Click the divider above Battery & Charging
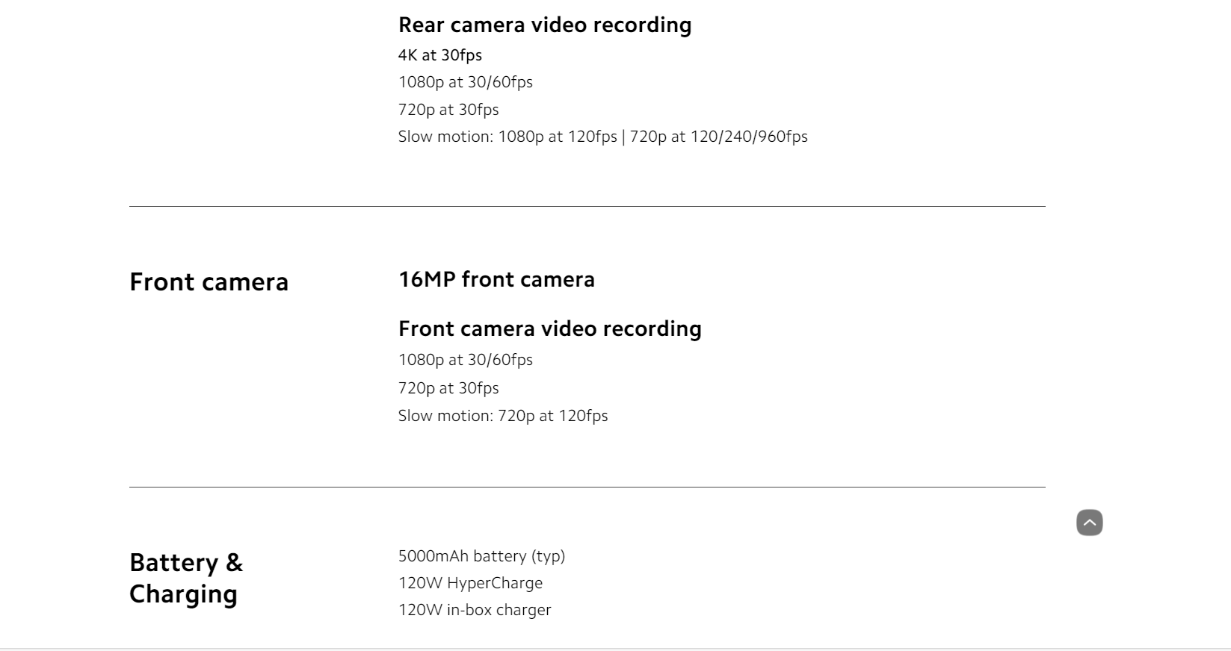This screenshot has height=651, width=1231. (587, 487)
